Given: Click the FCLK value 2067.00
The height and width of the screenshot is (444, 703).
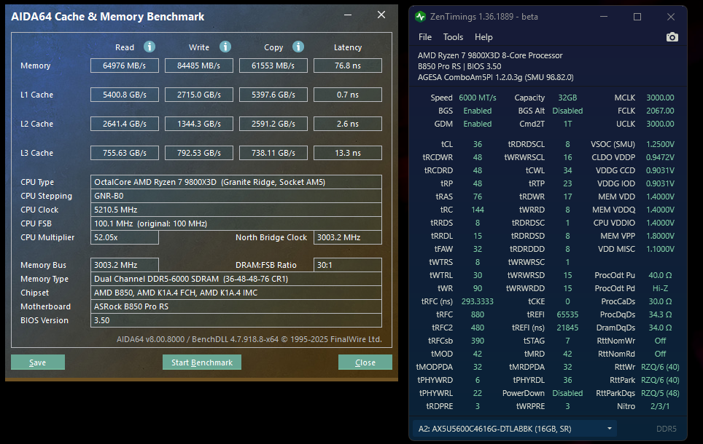Looking at the screenshot, I should click(x=660, y=111).
